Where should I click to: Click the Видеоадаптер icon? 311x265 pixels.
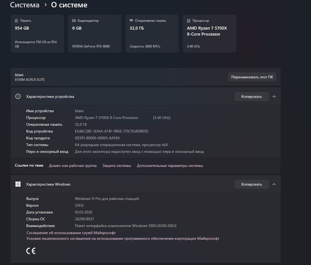[74, 20]
